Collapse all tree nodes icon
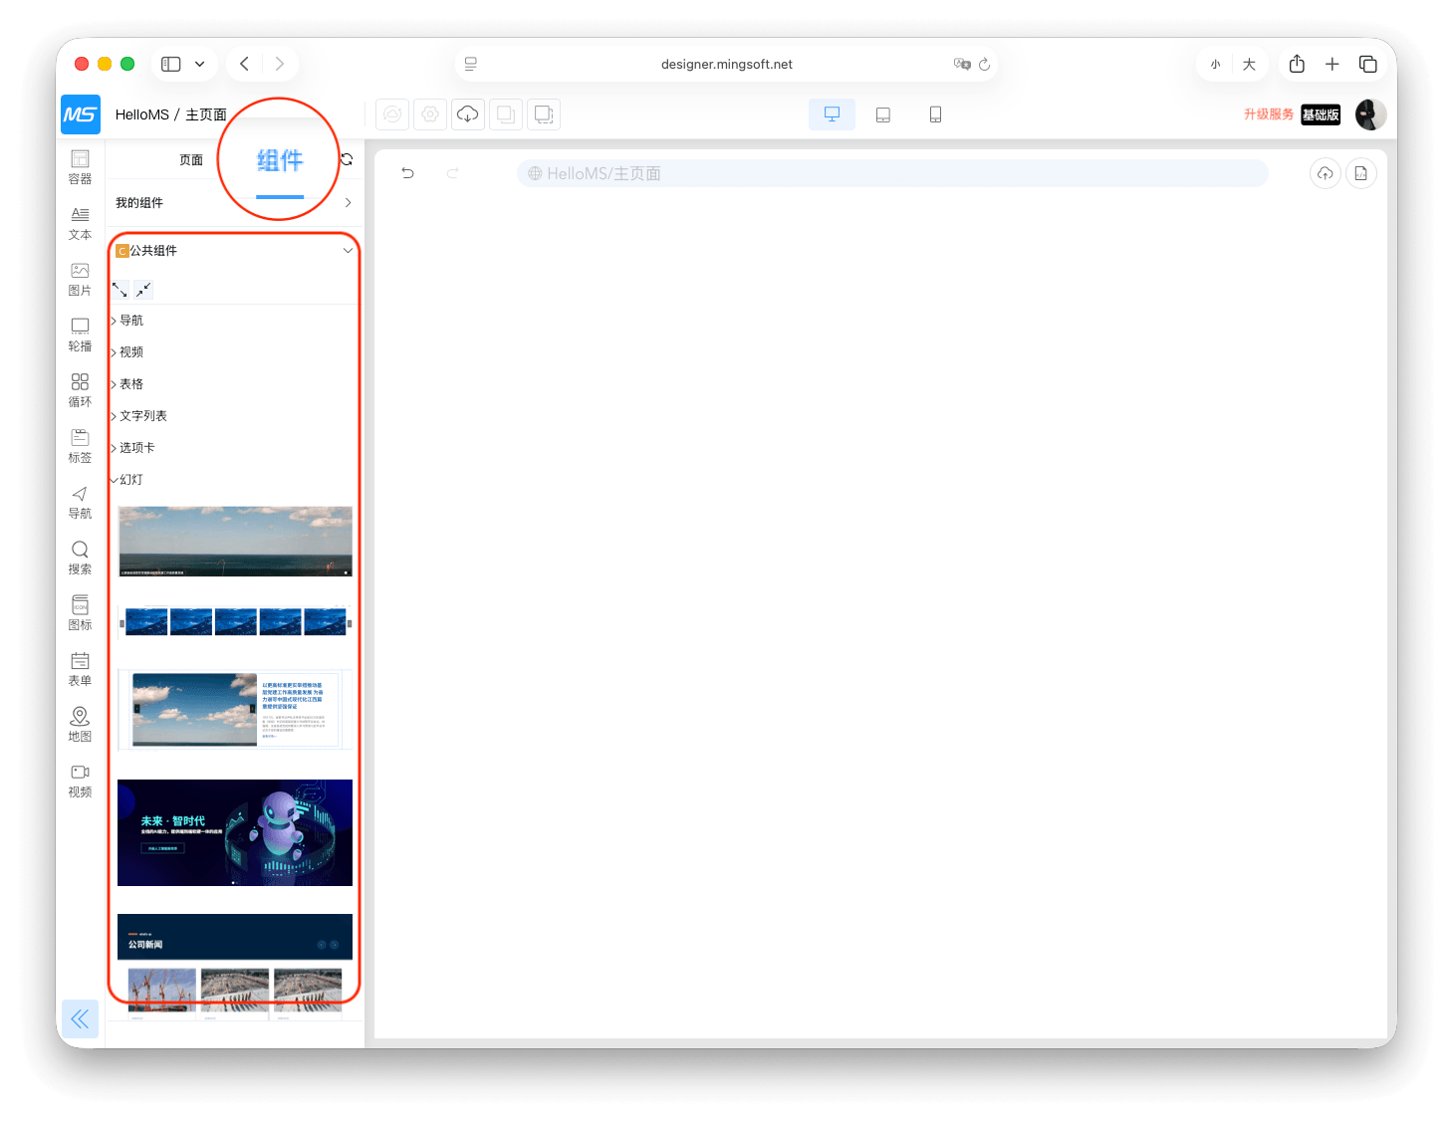The height and width of the screenshot is (1122, 1453). coord(143,290)
